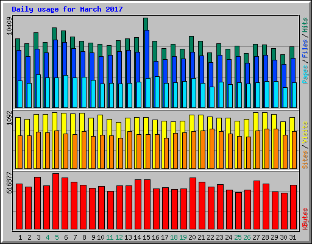The height and width of the screenshot is (244, 312).
Task: Click the red KBytes bar for day 30
Action: pyautogui.click(x=285, y=211)
